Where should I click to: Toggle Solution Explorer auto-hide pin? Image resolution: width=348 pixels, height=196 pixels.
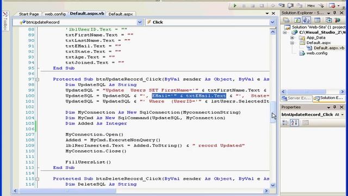[335, 13]
